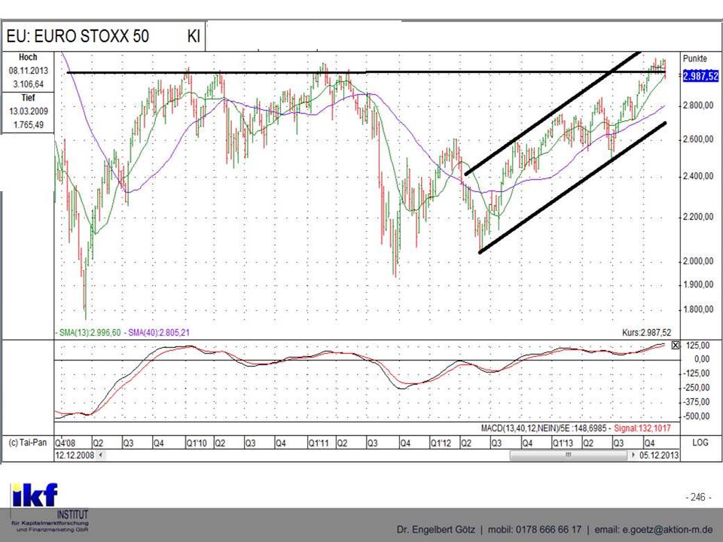Click the 125,00 MACD axis label
Screen dimensions: 723x542
[699, 346]
